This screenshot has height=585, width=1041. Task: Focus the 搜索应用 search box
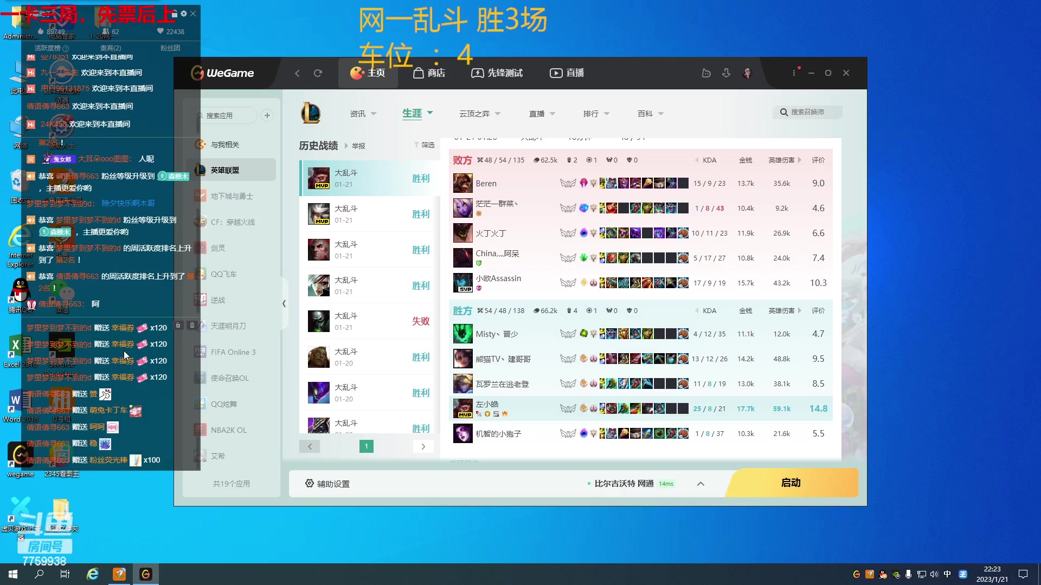click(225, 115)
